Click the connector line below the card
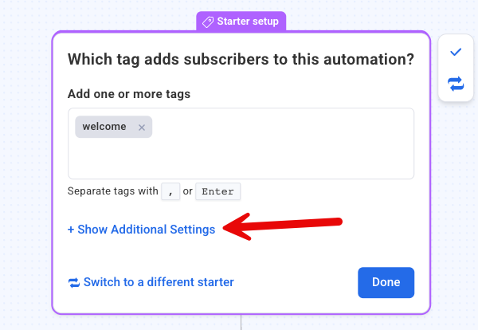The height and width of the screenshot is (330, 478). point(241,322)
